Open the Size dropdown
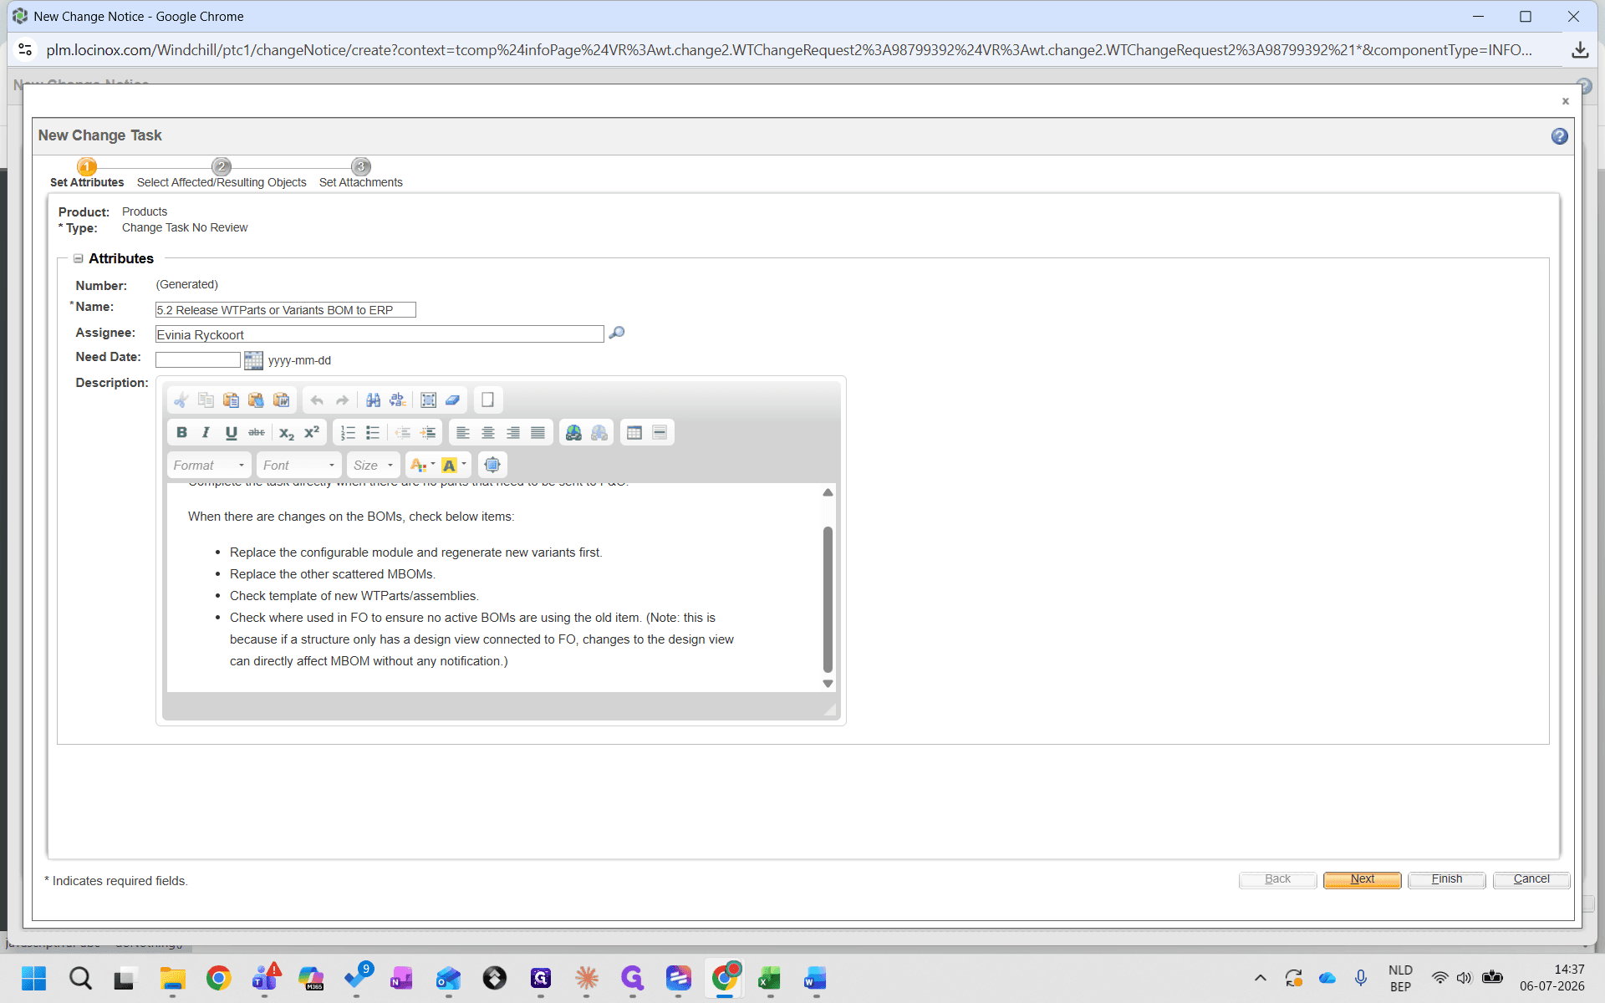The image size is (1605, 1003). (x=373, y=466)
